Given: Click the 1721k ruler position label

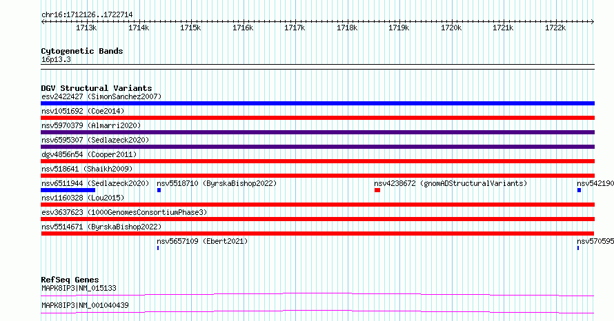Looking at the screenshot, I should 503,28.
